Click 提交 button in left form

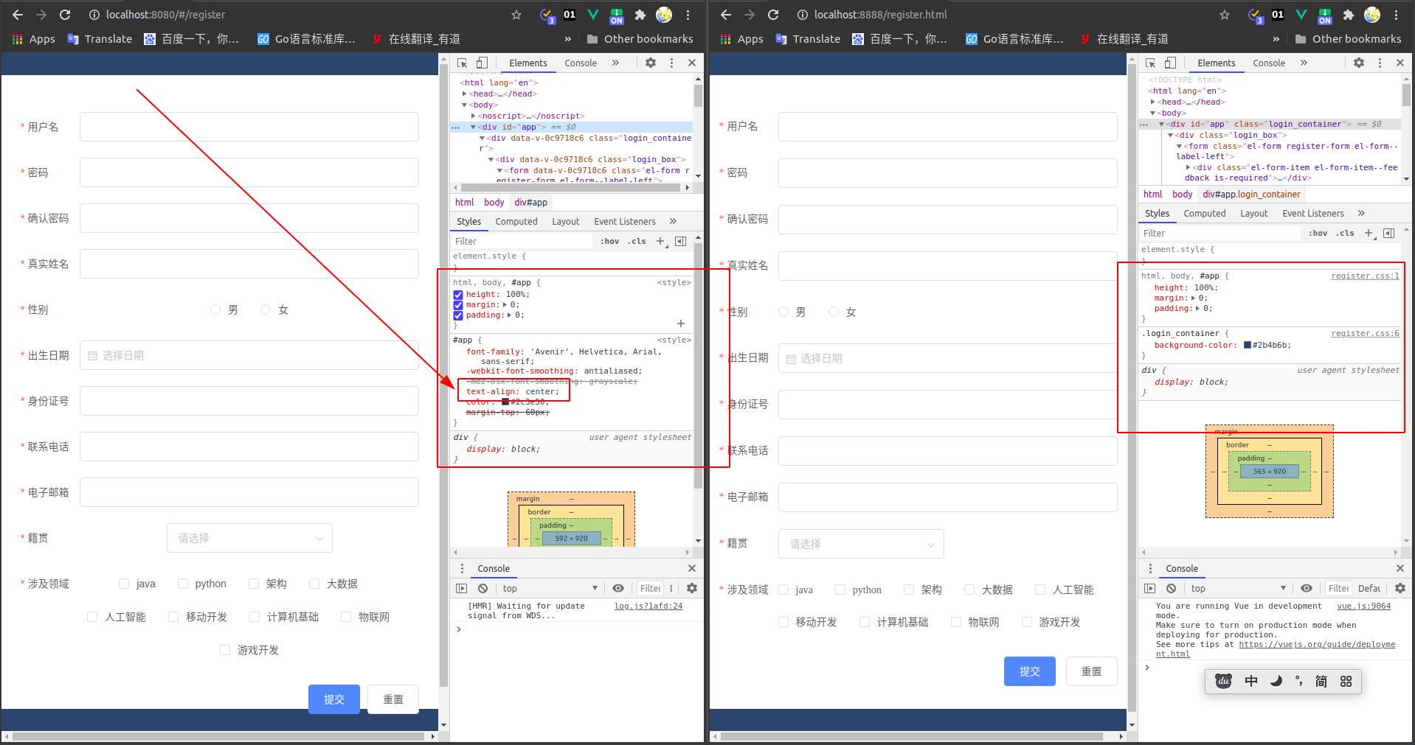[x=334, y=699]
